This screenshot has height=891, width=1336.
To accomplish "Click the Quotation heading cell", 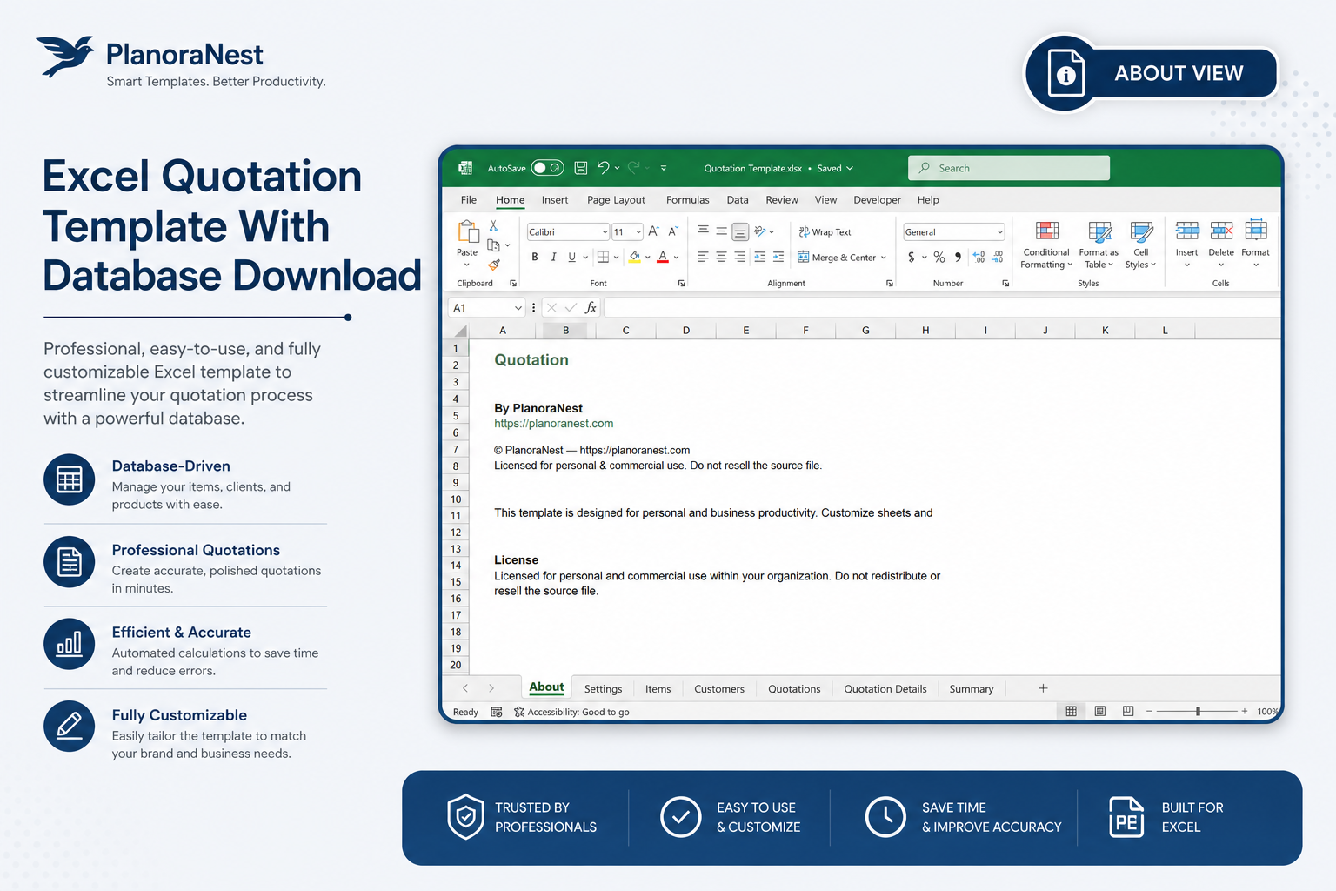I will (531, 360).
